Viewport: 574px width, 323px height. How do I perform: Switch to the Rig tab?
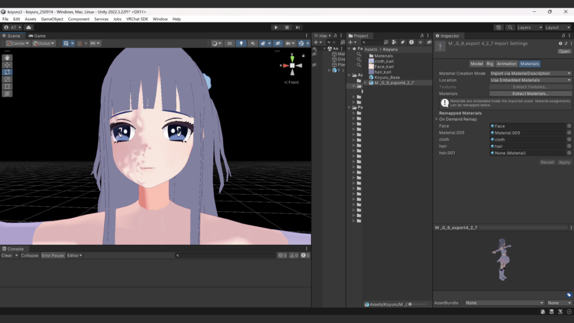pyautogui.click(x=489, y=64)
